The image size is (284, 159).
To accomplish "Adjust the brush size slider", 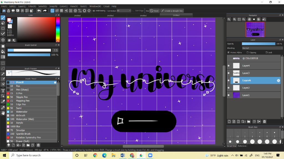I will point(29,50).
